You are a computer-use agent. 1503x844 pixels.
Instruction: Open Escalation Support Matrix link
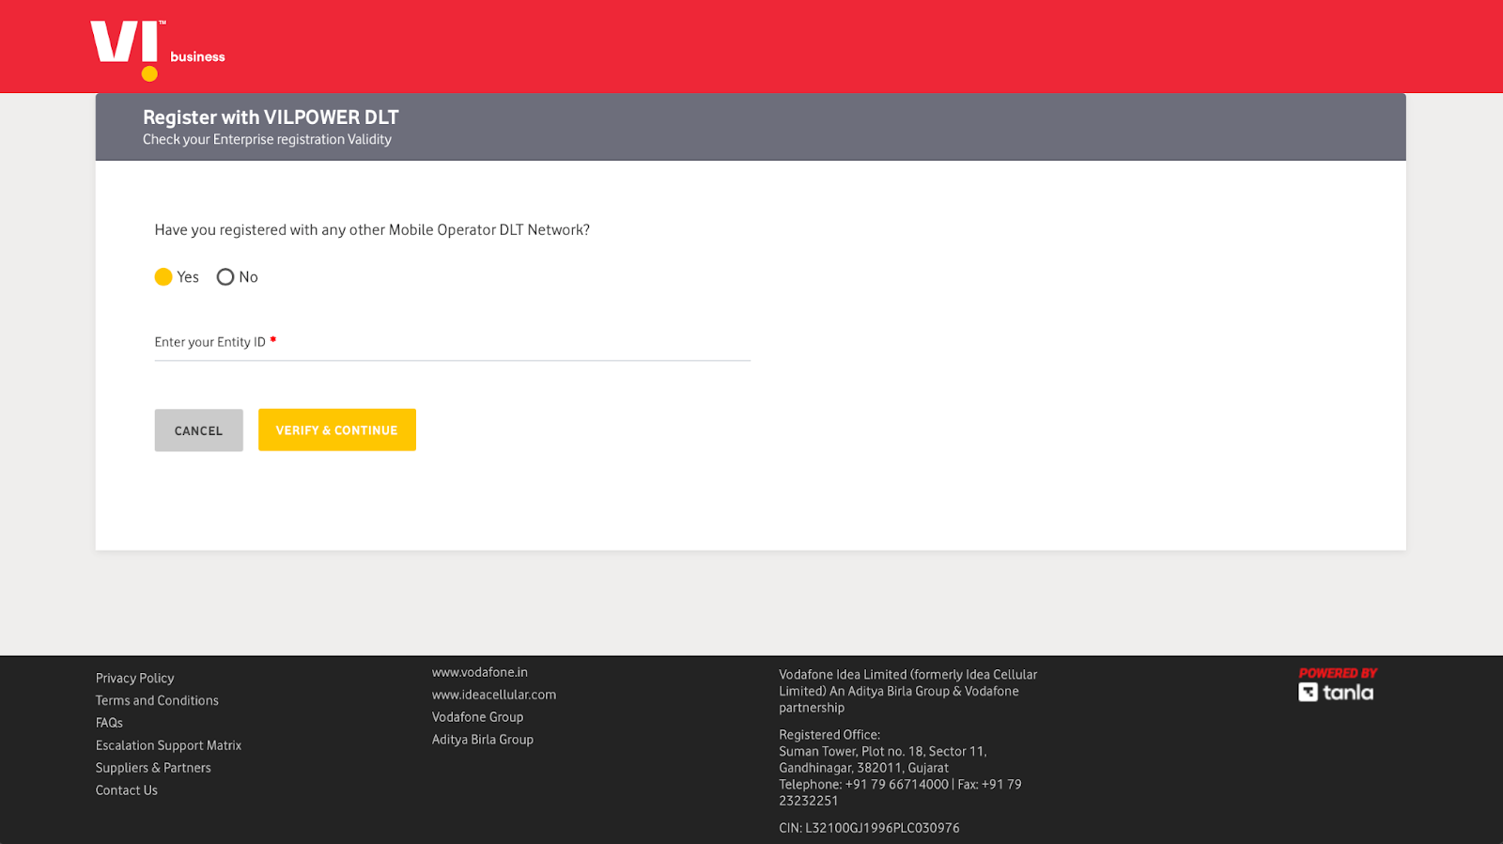[168, 745]
